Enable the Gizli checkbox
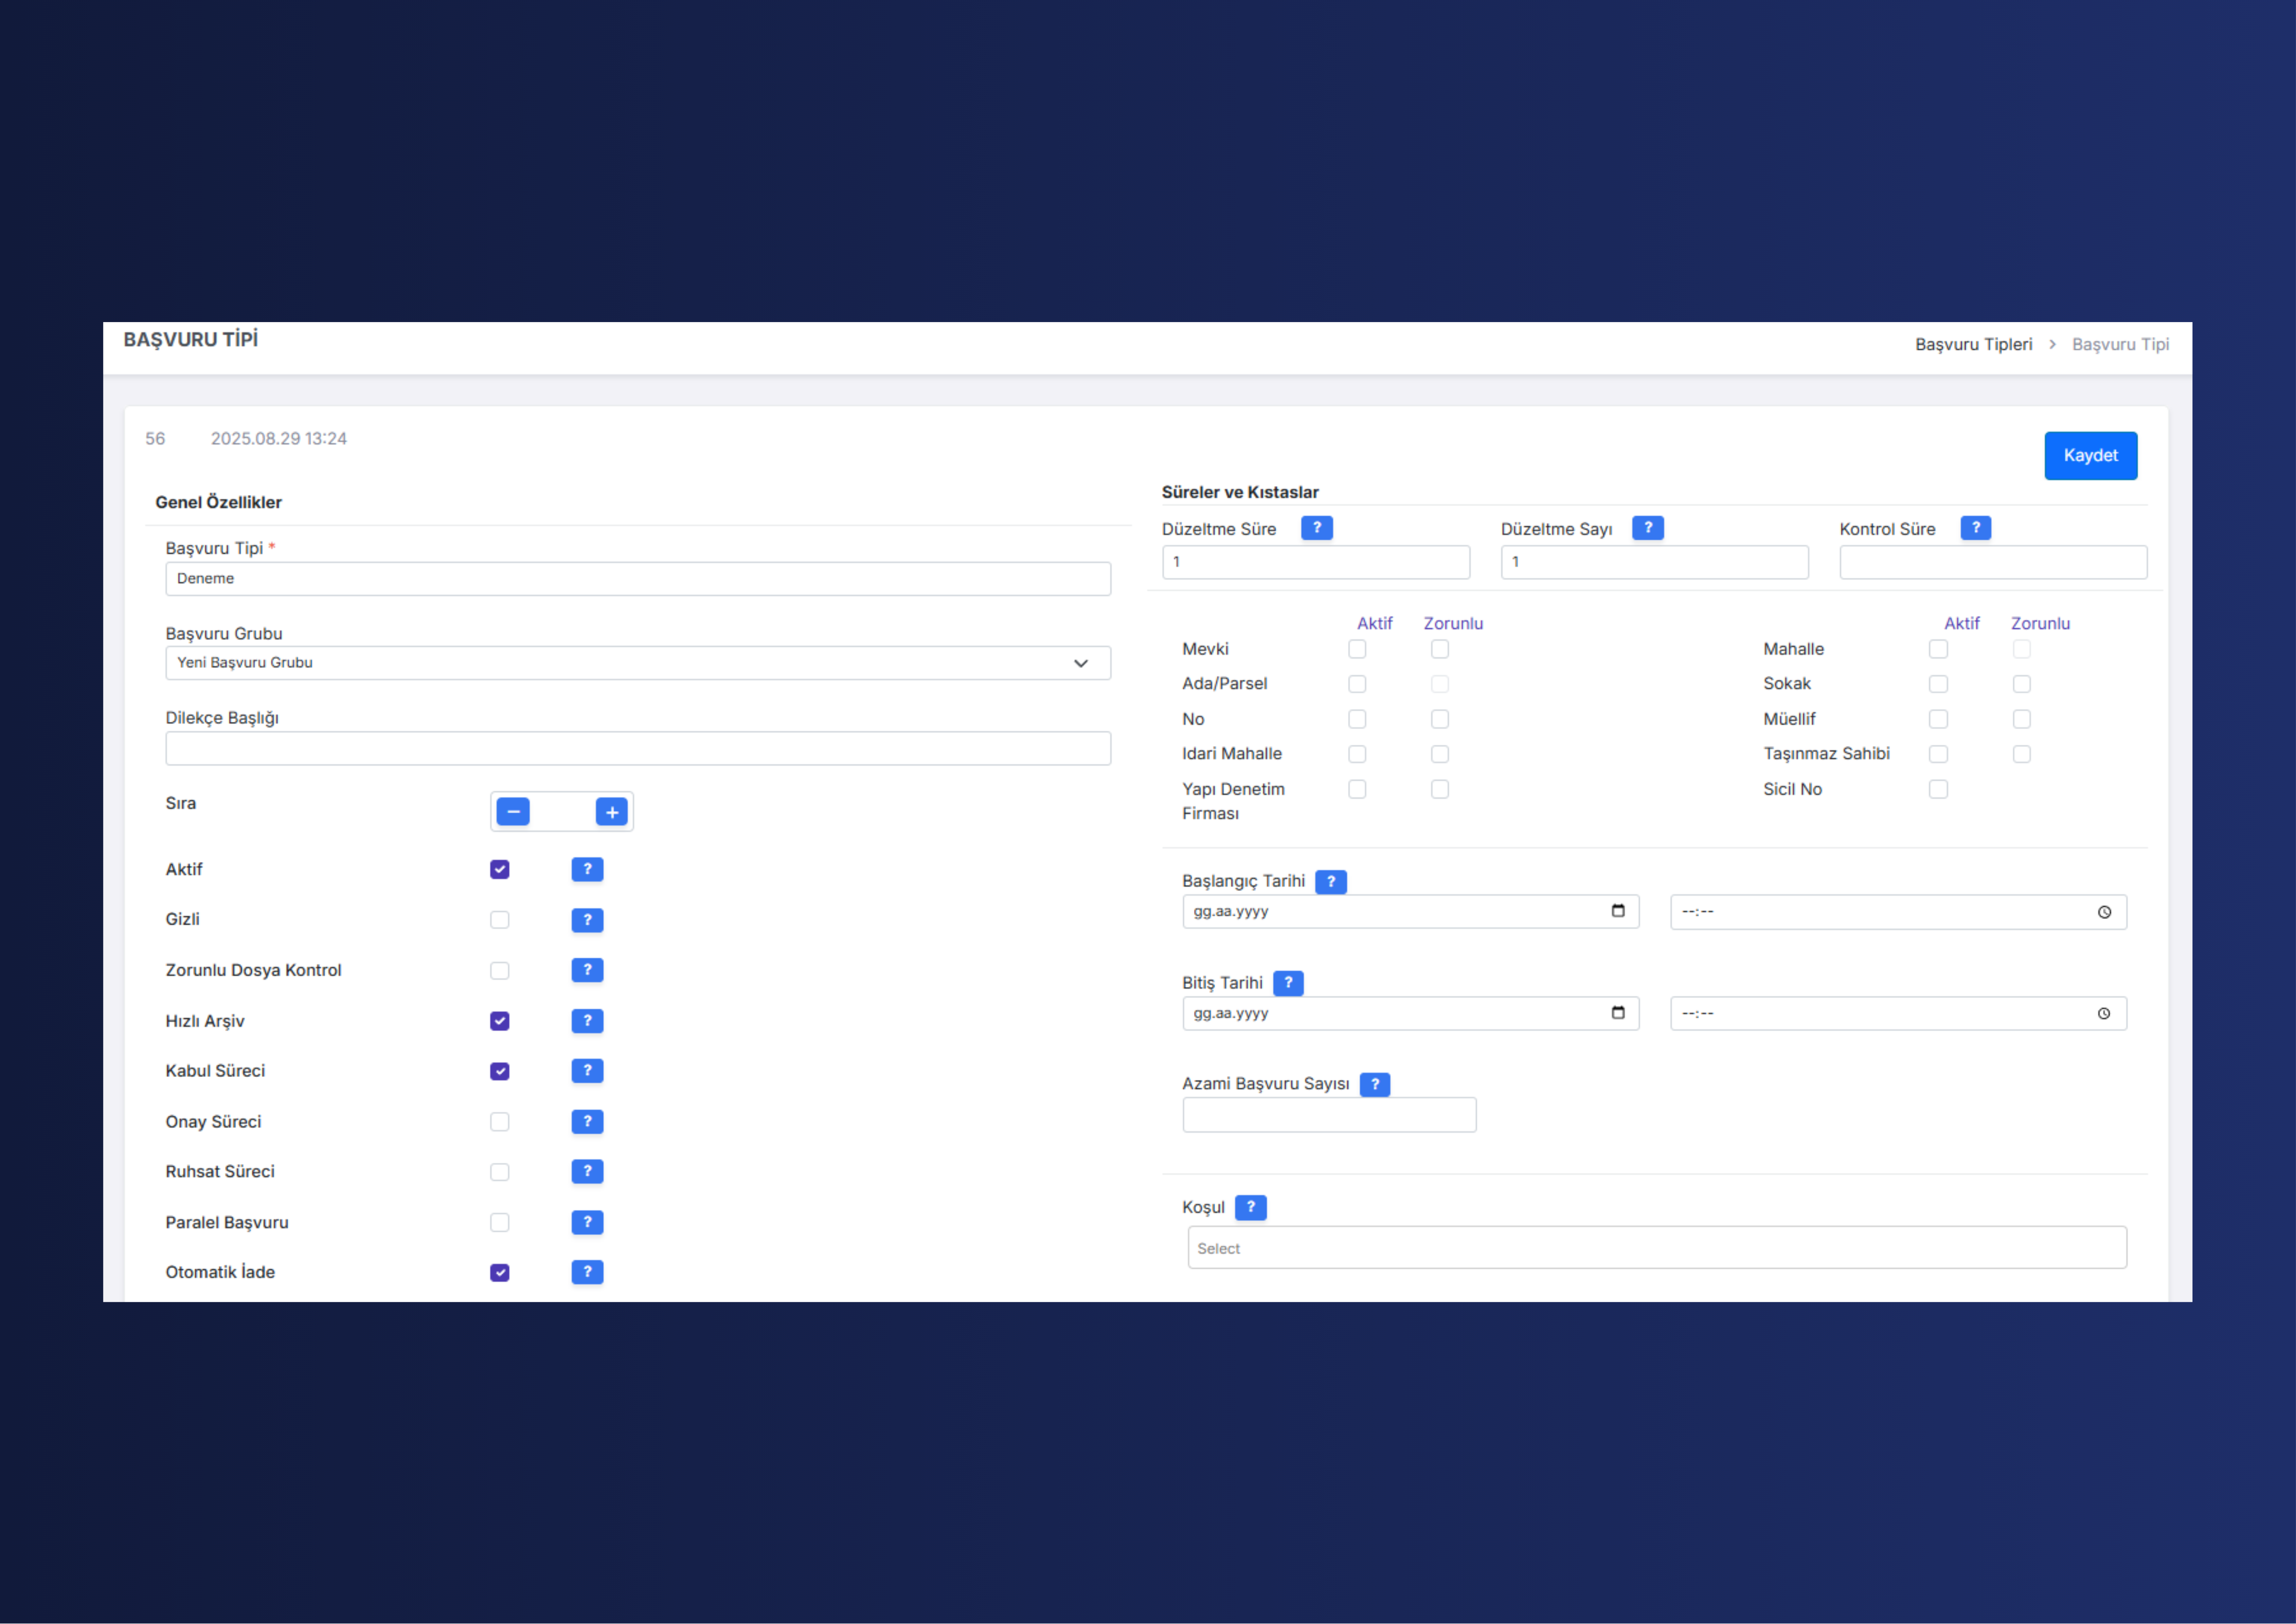Image resolution: width=2296 pixels, height=1624 pixels. click(500, 920)
